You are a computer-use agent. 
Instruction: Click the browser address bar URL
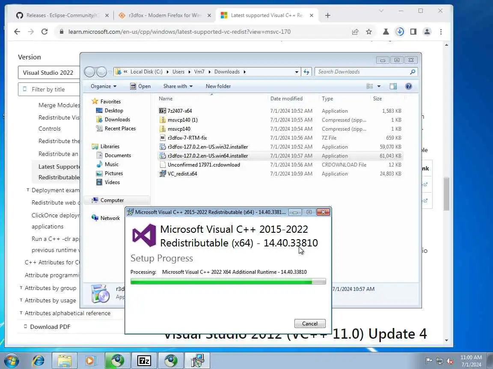point(180,32)
